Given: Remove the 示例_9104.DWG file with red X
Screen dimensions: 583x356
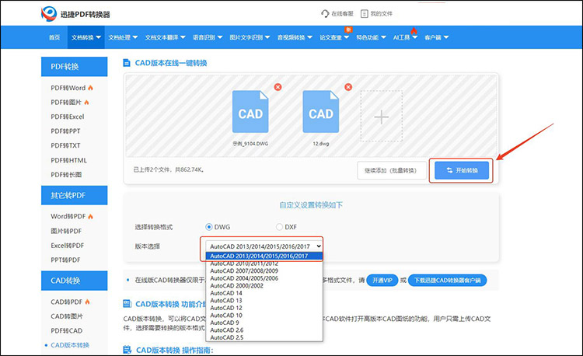Looking at the screenshot, I should click(x=278, y=87).
